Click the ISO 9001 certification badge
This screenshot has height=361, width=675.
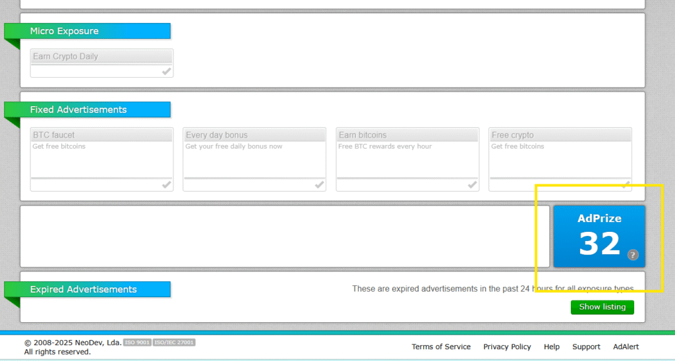point(137,343)
